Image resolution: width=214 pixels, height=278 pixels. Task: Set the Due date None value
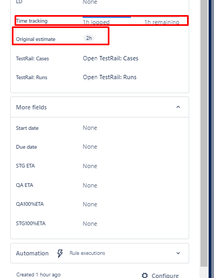(90, 147)
